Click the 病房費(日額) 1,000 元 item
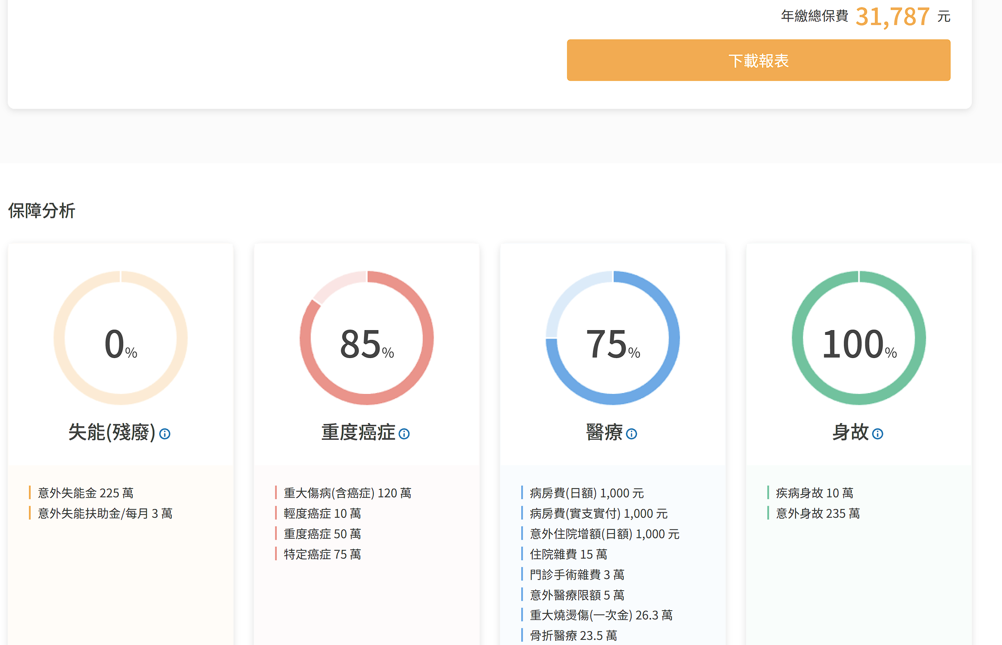 click(x=587, y=493)
